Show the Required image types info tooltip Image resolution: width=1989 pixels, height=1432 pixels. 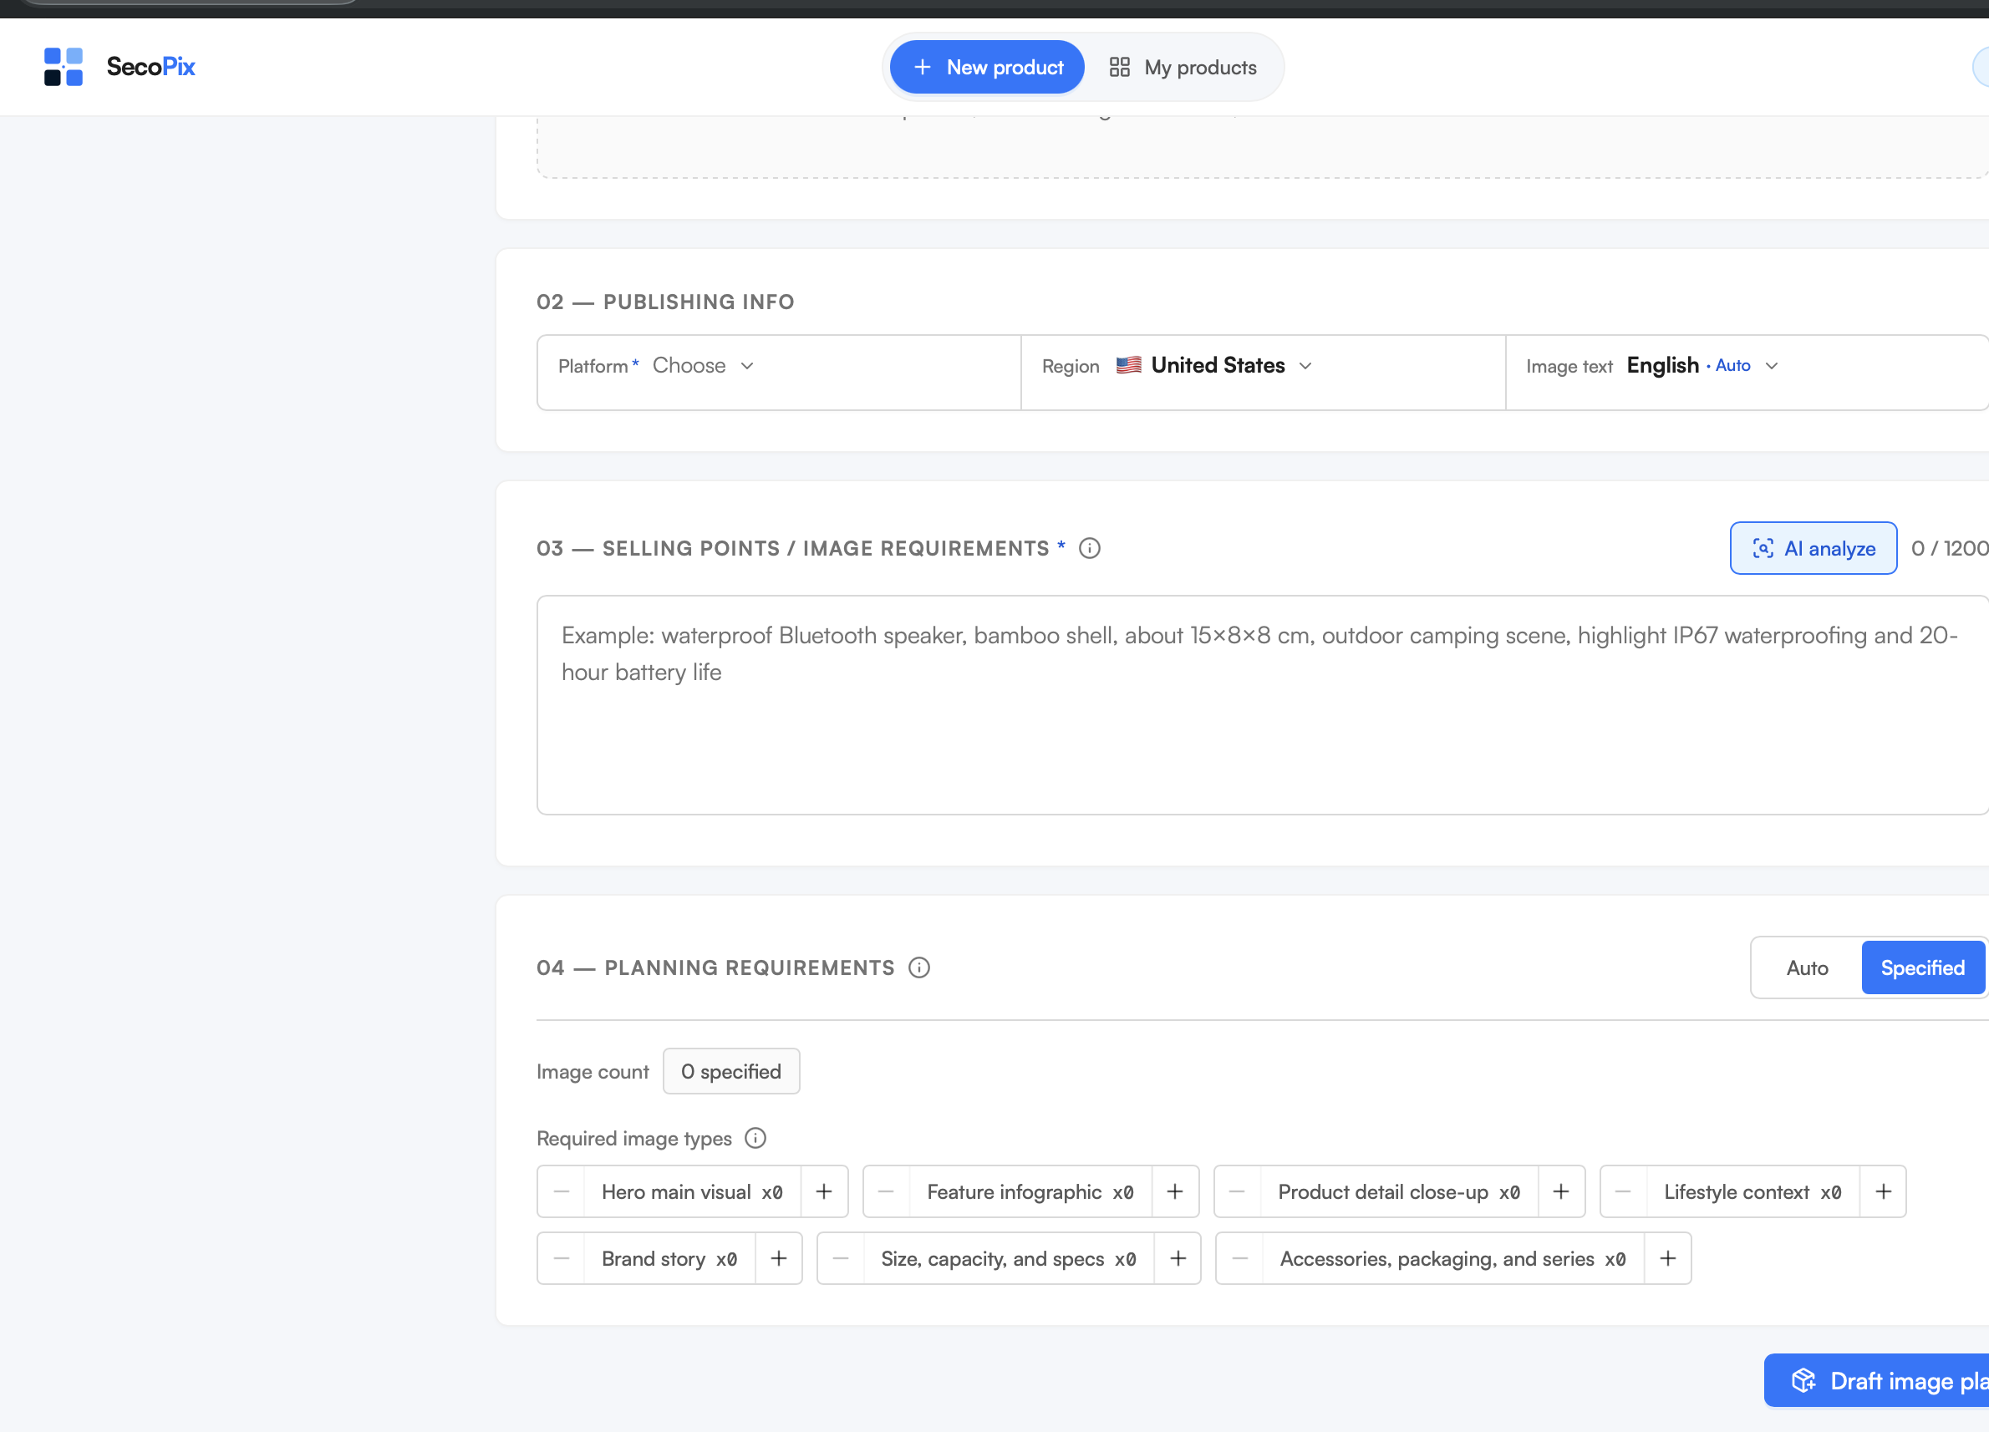[x=755, y=1138]
